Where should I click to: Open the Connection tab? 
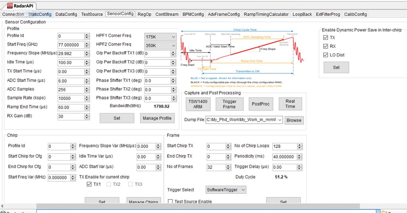point(13,14)
